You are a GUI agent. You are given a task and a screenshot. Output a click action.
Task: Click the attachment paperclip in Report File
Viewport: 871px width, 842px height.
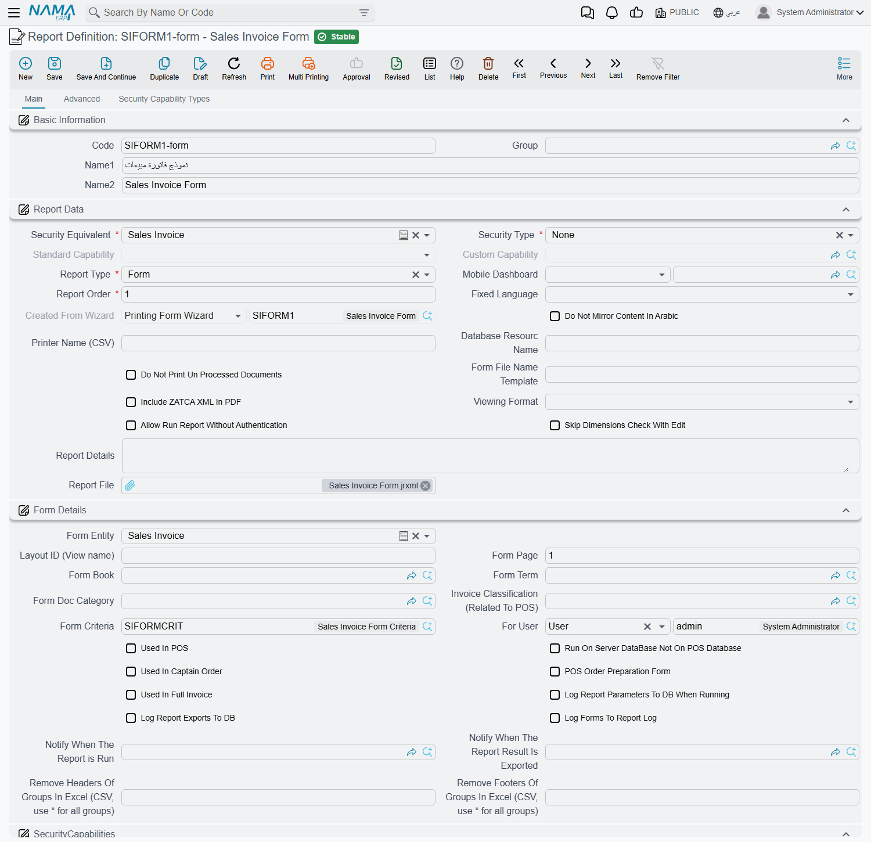[130, 485]
